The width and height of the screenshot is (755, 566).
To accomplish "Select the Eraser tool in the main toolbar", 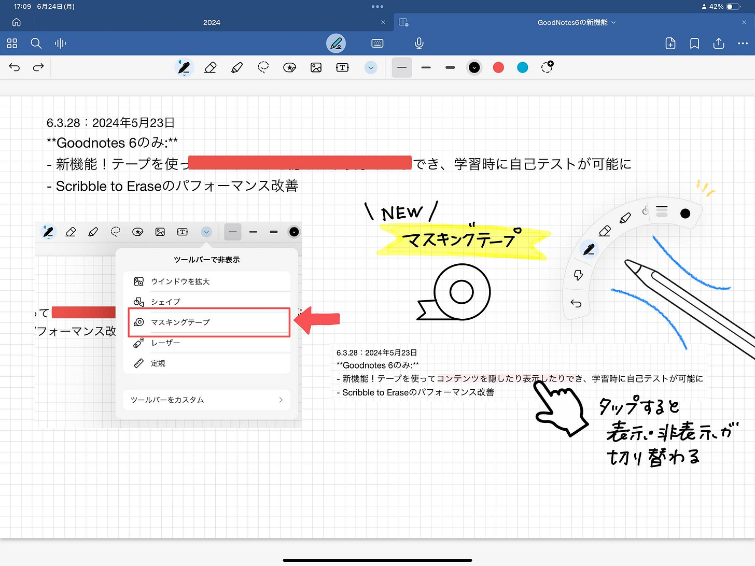I will tap(210, 67).
